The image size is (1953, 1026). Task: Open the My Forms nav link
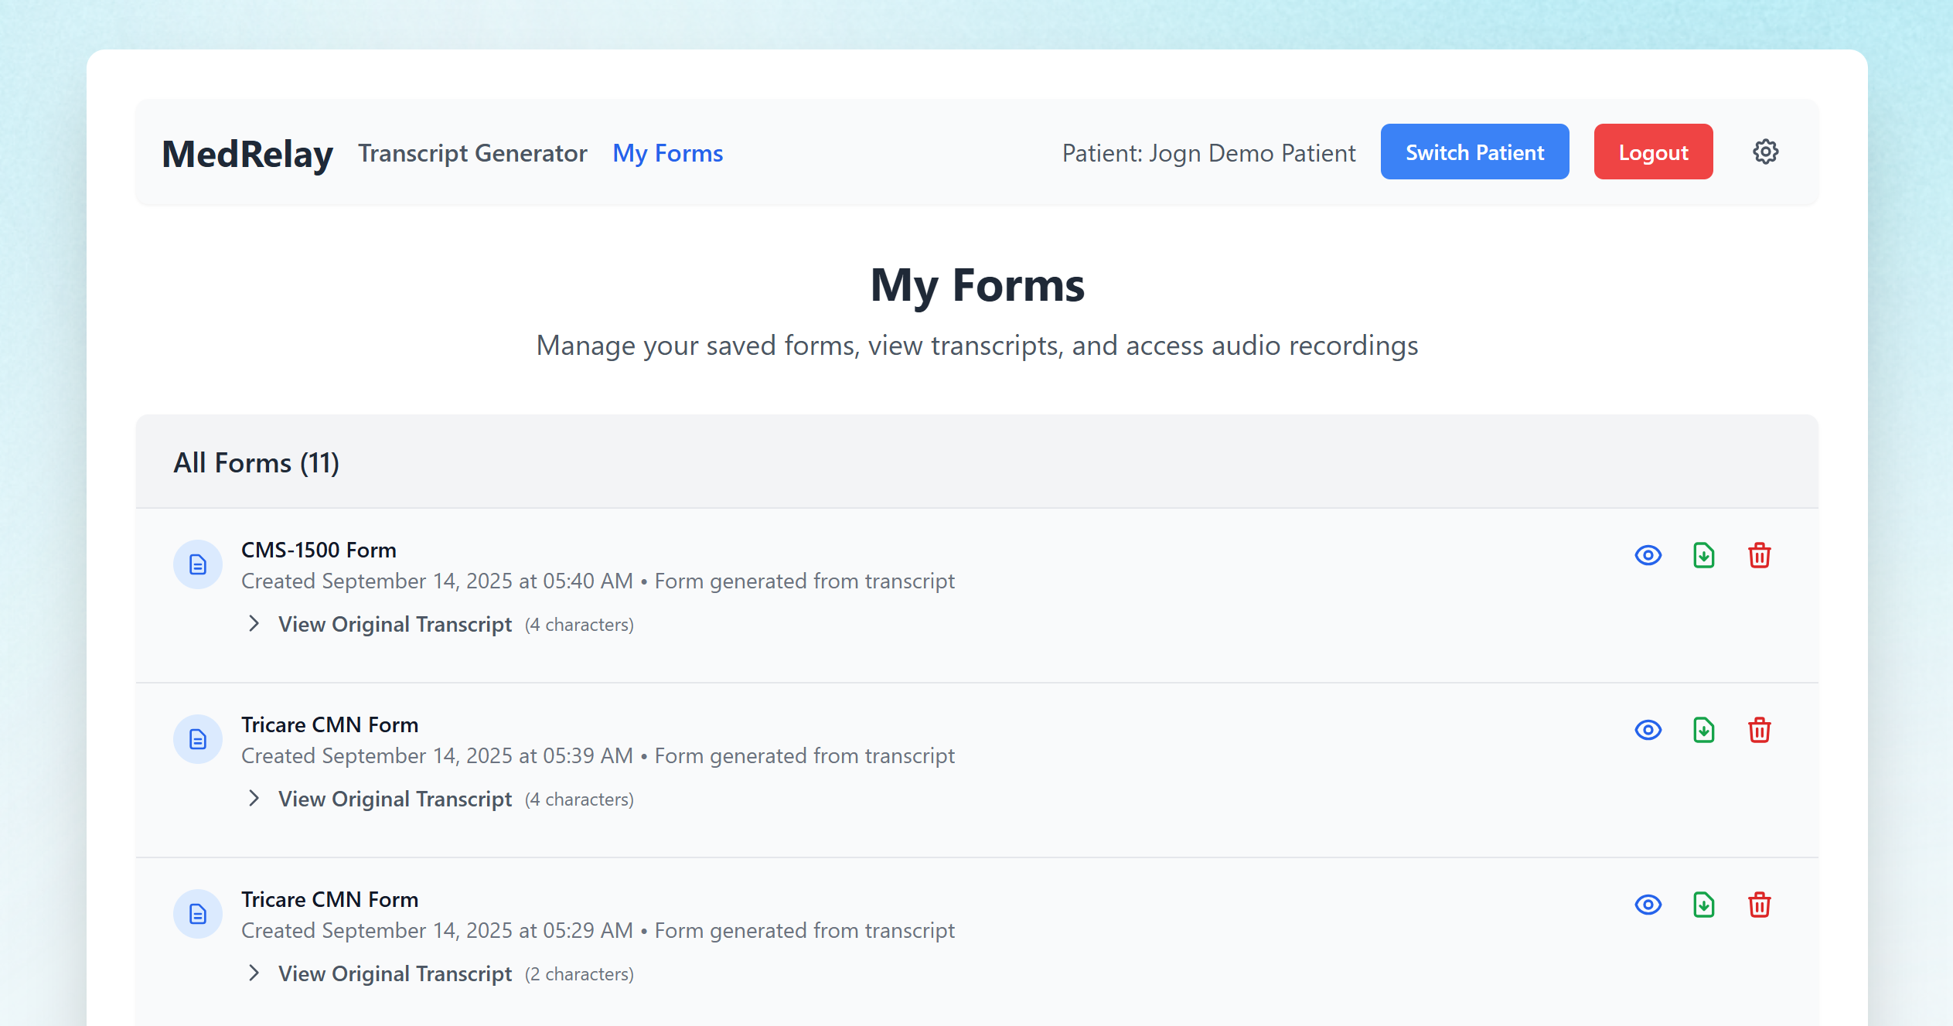(667, 153)
